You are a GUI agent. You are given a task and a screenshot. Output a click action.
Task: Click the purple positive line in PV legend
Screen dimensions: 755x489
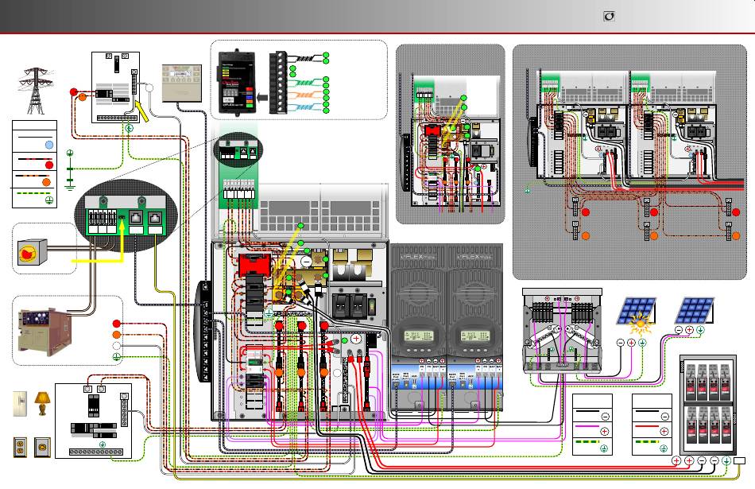(587, 426)
